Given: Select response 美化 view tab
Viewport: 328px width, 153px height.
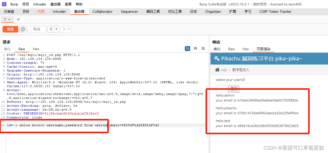Looking at the screenshot, I should click(217, 49).
